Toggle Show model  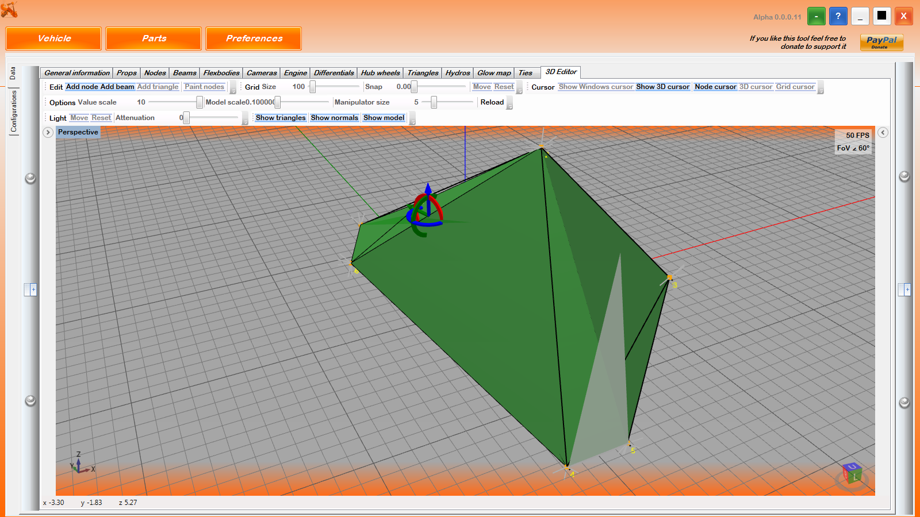pos(384,118)
